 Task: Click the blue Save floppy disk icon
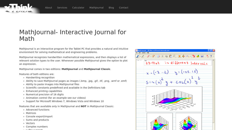202,56
